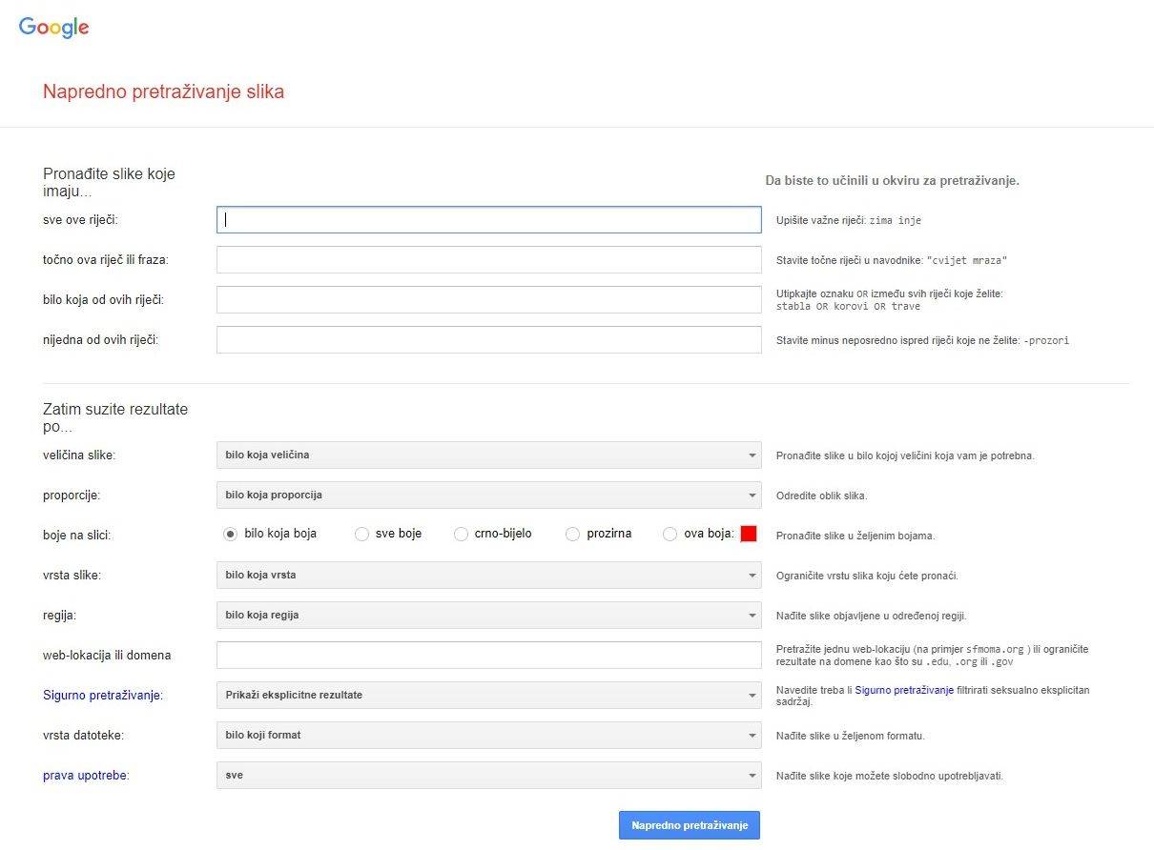Open the Sigurno pretraživanje dropdown
This screenshot has height=850, width=1154.
tap(488, 696)
